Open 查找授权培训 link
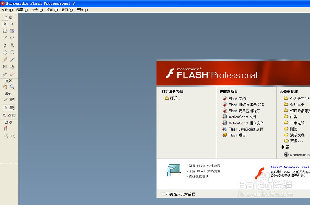The width and height of the screenshot is (310, 205). click(x=198, y=176)
